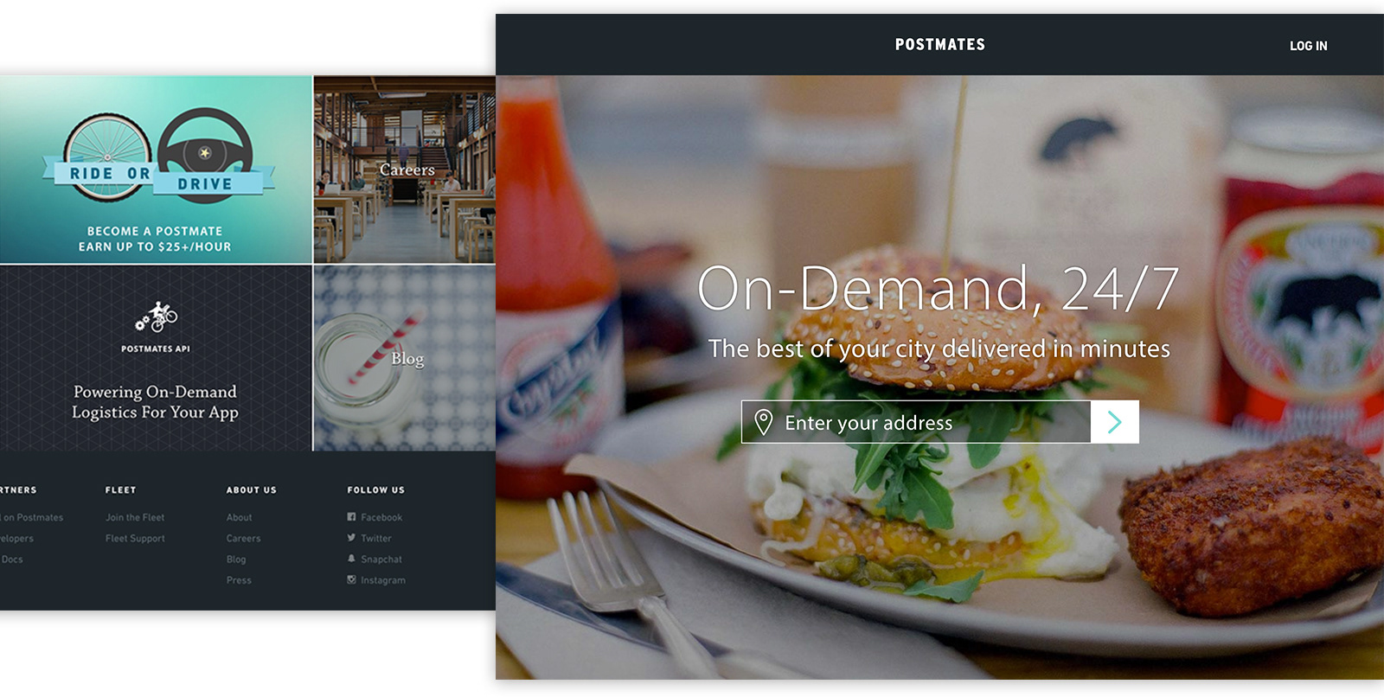
Task: Open the Blog tile with striped straw
Action: point(404,358)
